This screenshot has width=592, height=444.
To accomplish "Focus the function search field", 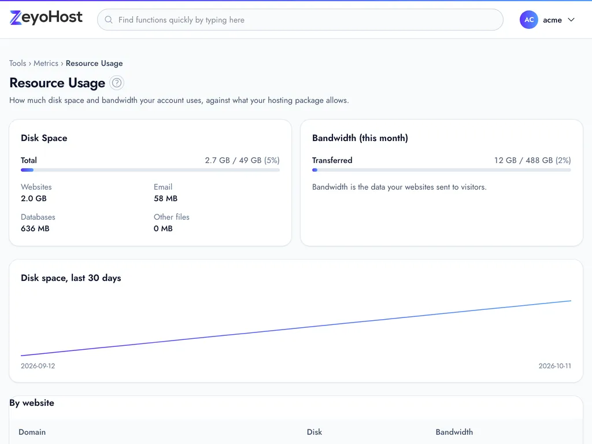I will point(300,20).
